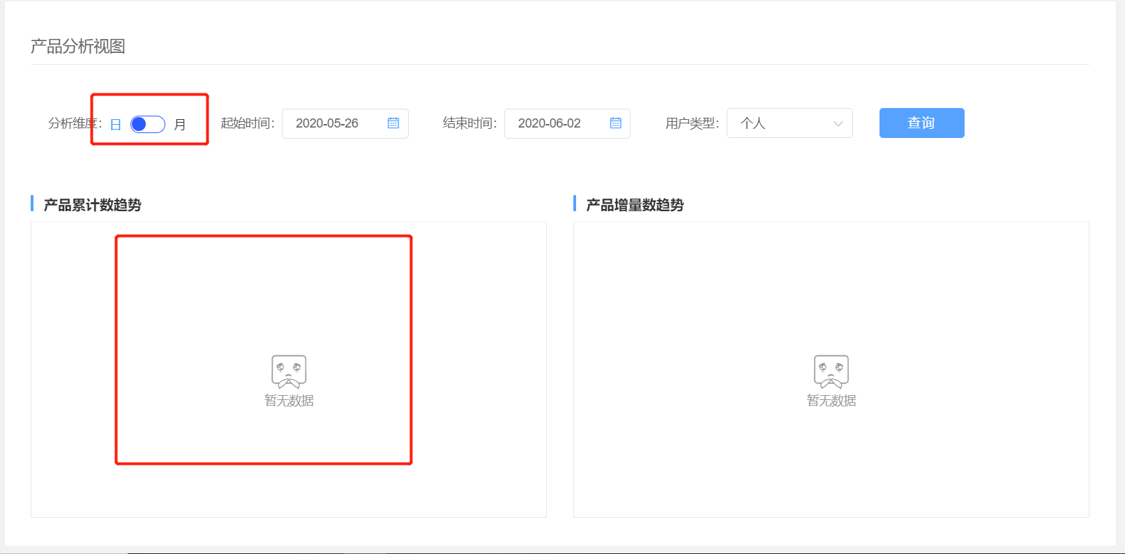Click the 产品增量数趋势 heading
Image resolution: width=1125 pixels, height=554 pixels.
(x=635, y=205)
